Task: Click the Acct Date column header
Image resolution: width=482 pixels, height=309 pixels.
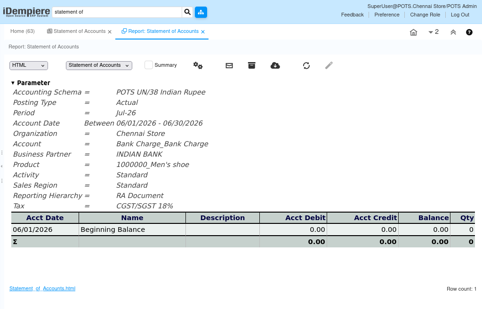Action: pos(45,218)
